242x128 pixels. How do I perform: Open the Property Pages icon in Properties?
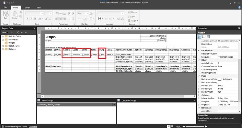tap(208, 37)
